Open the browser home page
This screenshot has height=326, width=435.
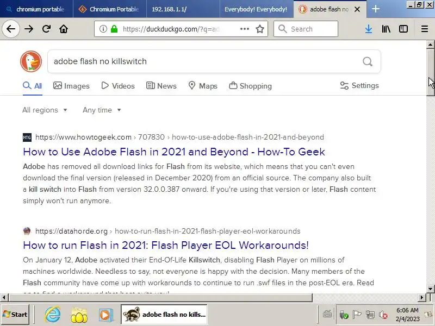[64, 29]
